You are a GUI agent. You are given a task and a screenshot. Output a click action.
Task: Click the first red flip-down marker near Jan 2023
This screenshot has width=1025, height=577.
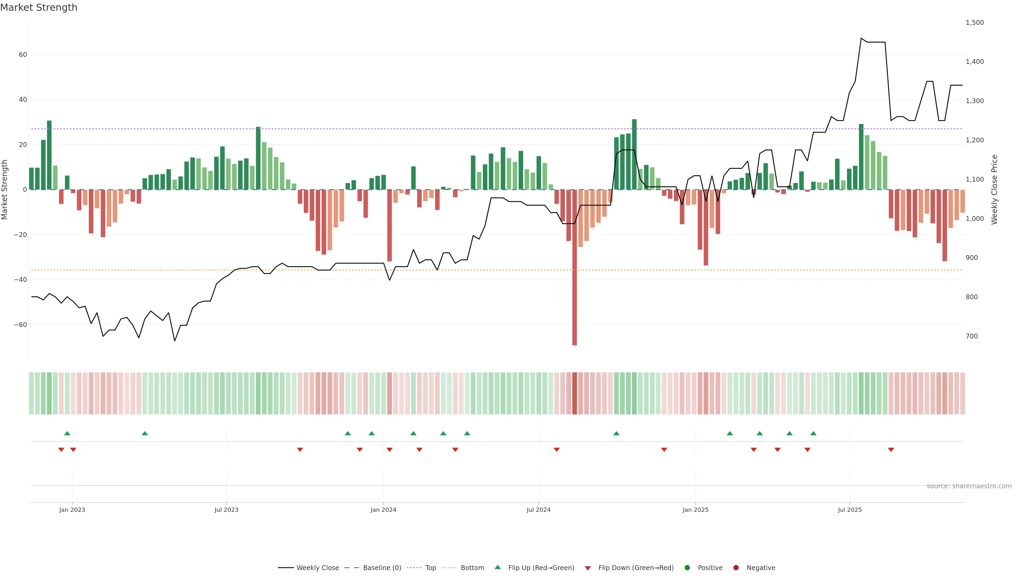point(61,450)
